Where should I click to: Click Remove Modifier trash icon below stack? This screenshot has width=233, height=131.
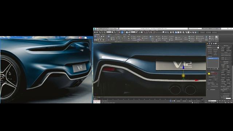tap(215, 69)
